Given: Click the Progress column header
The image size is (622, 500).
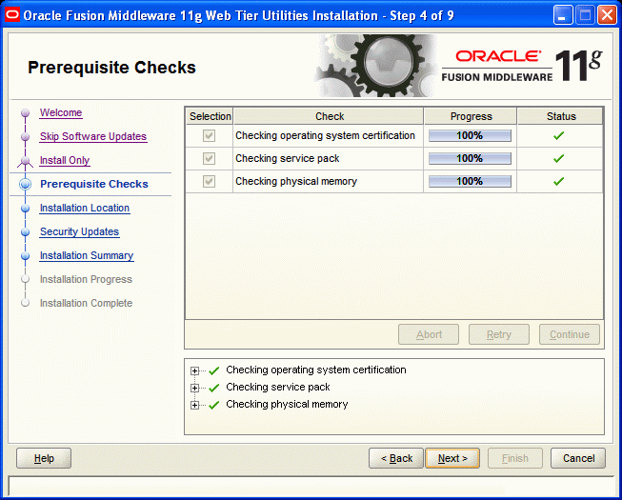Looking at the screenshot, I should click(471, 116).
